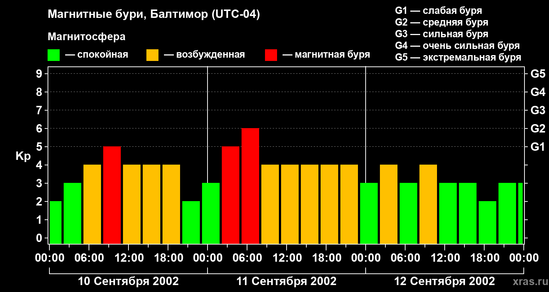This screenshot has width=549, height=292.
Task: Click the 'G4' label on the right axis
Action: [538, 92]
